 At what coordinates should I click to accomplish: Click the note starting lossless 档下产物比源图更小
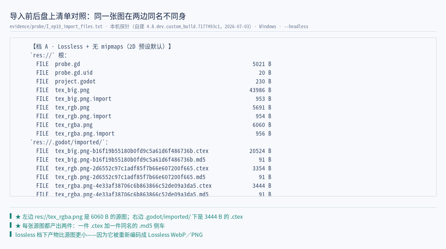click(109, 235)
